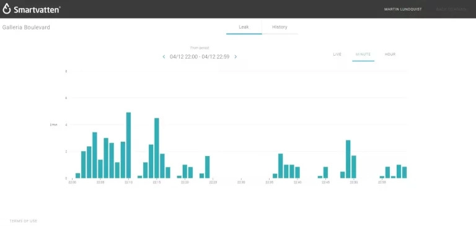Go to next period with right chevron

[236, 57]
